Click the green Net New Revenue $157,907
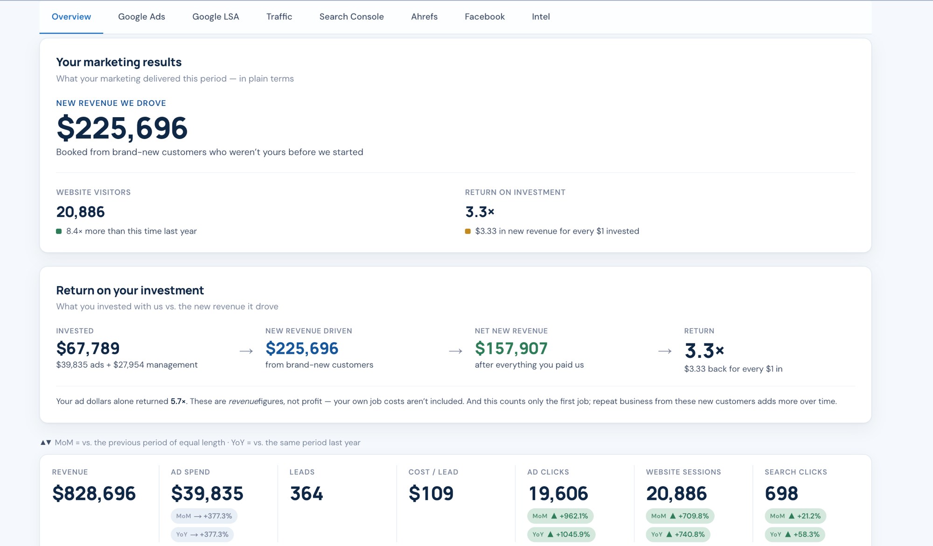 [511, 348]
